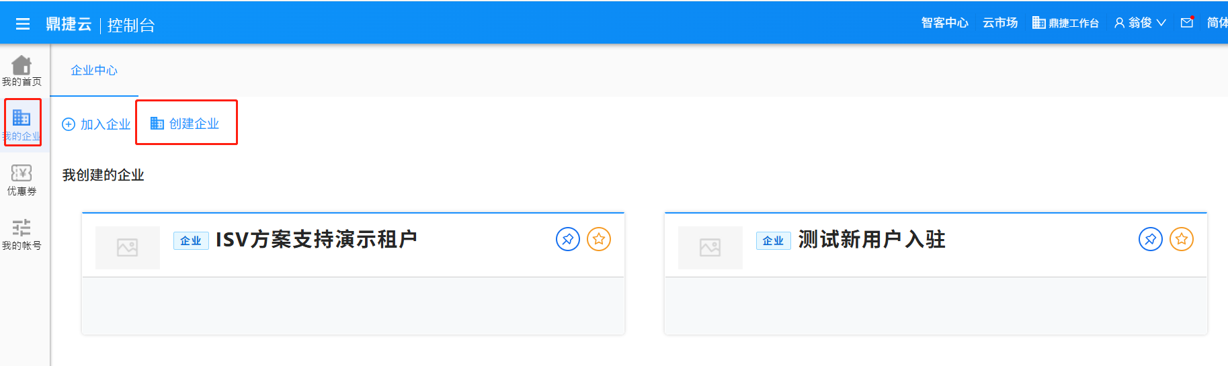Click the mail envelope notification icon
1228x366 pixels.
click(x=1187, y=23)
